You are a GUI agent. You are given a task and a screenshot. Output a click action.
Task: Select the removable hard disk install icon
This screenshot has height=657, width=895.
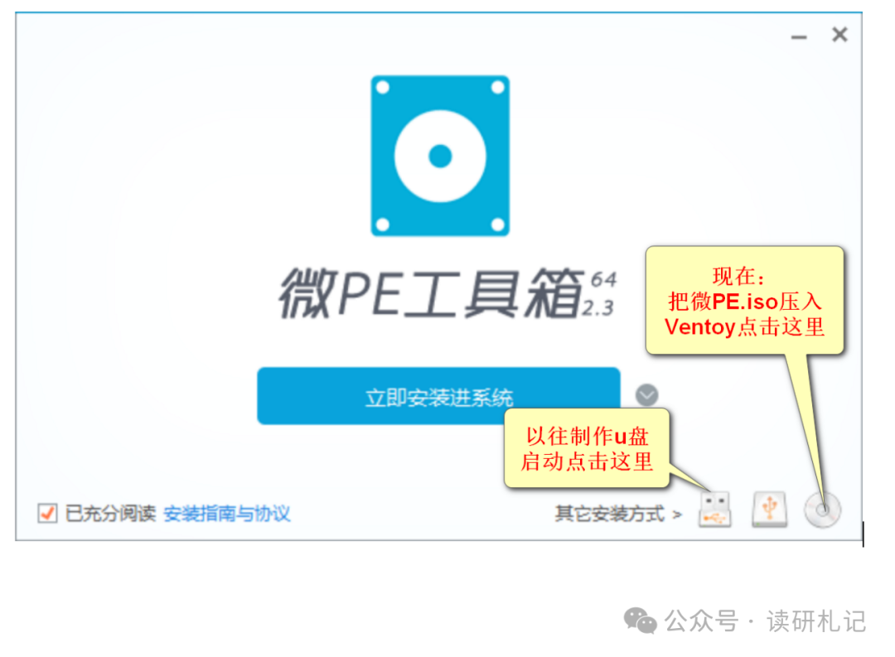coord(769,510)
